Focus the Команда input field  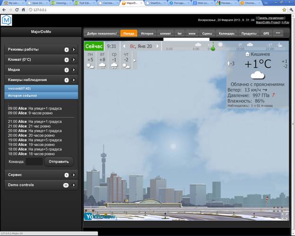(34, 162)
